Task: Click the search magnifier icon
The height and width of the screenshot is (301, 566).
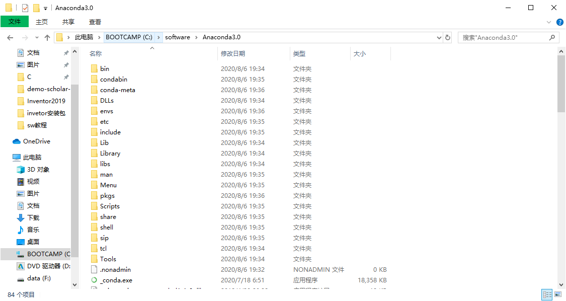Action: [x=552, y=38]
